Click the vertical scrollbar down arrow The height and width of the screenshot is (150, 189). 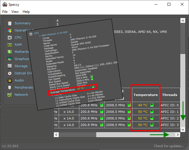183,129
